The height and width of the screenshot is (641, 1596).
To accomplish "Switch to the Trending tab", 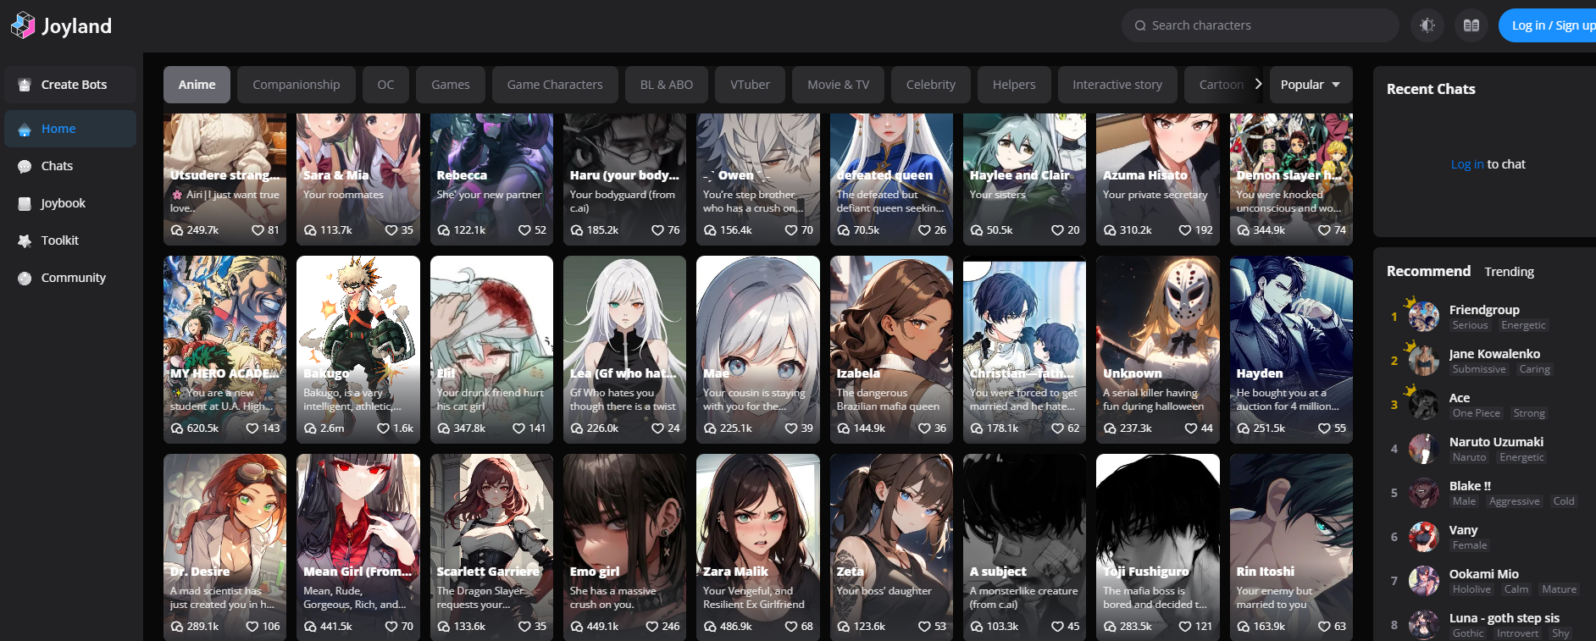I will point(1509,272).
